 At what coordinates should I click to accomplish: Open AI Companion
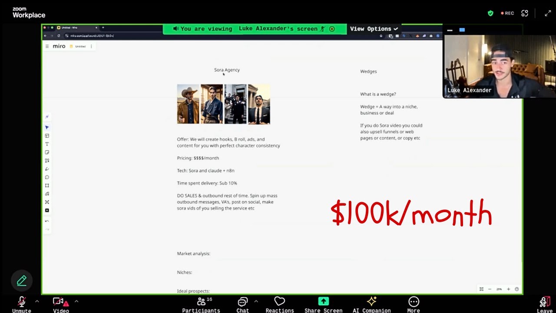[371, 304]
